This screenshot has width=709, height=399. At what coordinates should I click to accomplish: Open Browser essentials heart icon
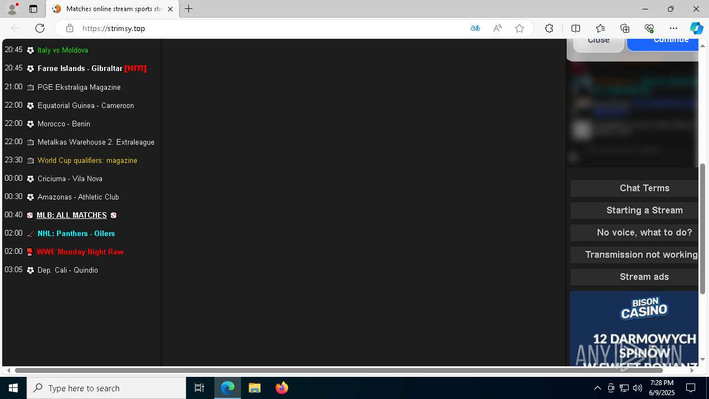(649, 28)
